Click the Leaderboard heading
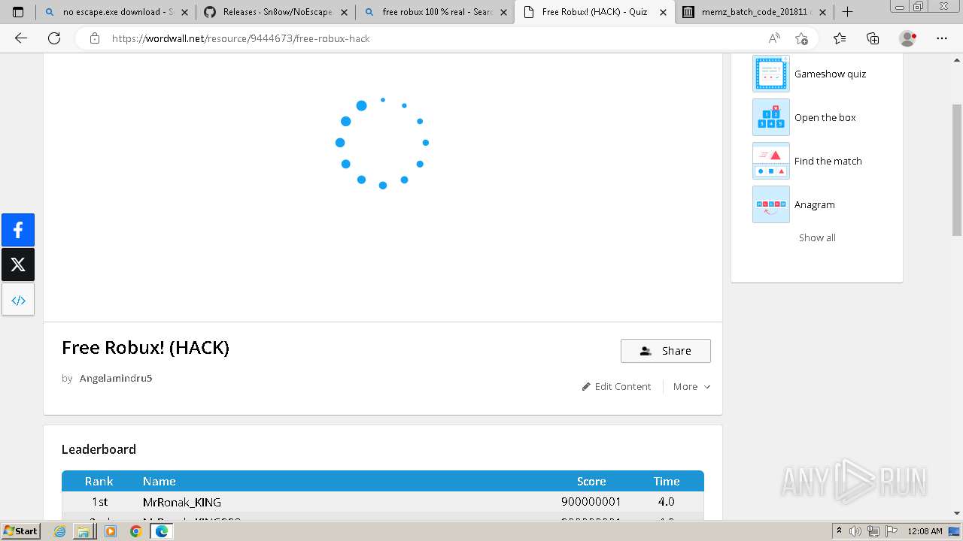The height and width of the screenshot is (541, 963). pos(99,449)
